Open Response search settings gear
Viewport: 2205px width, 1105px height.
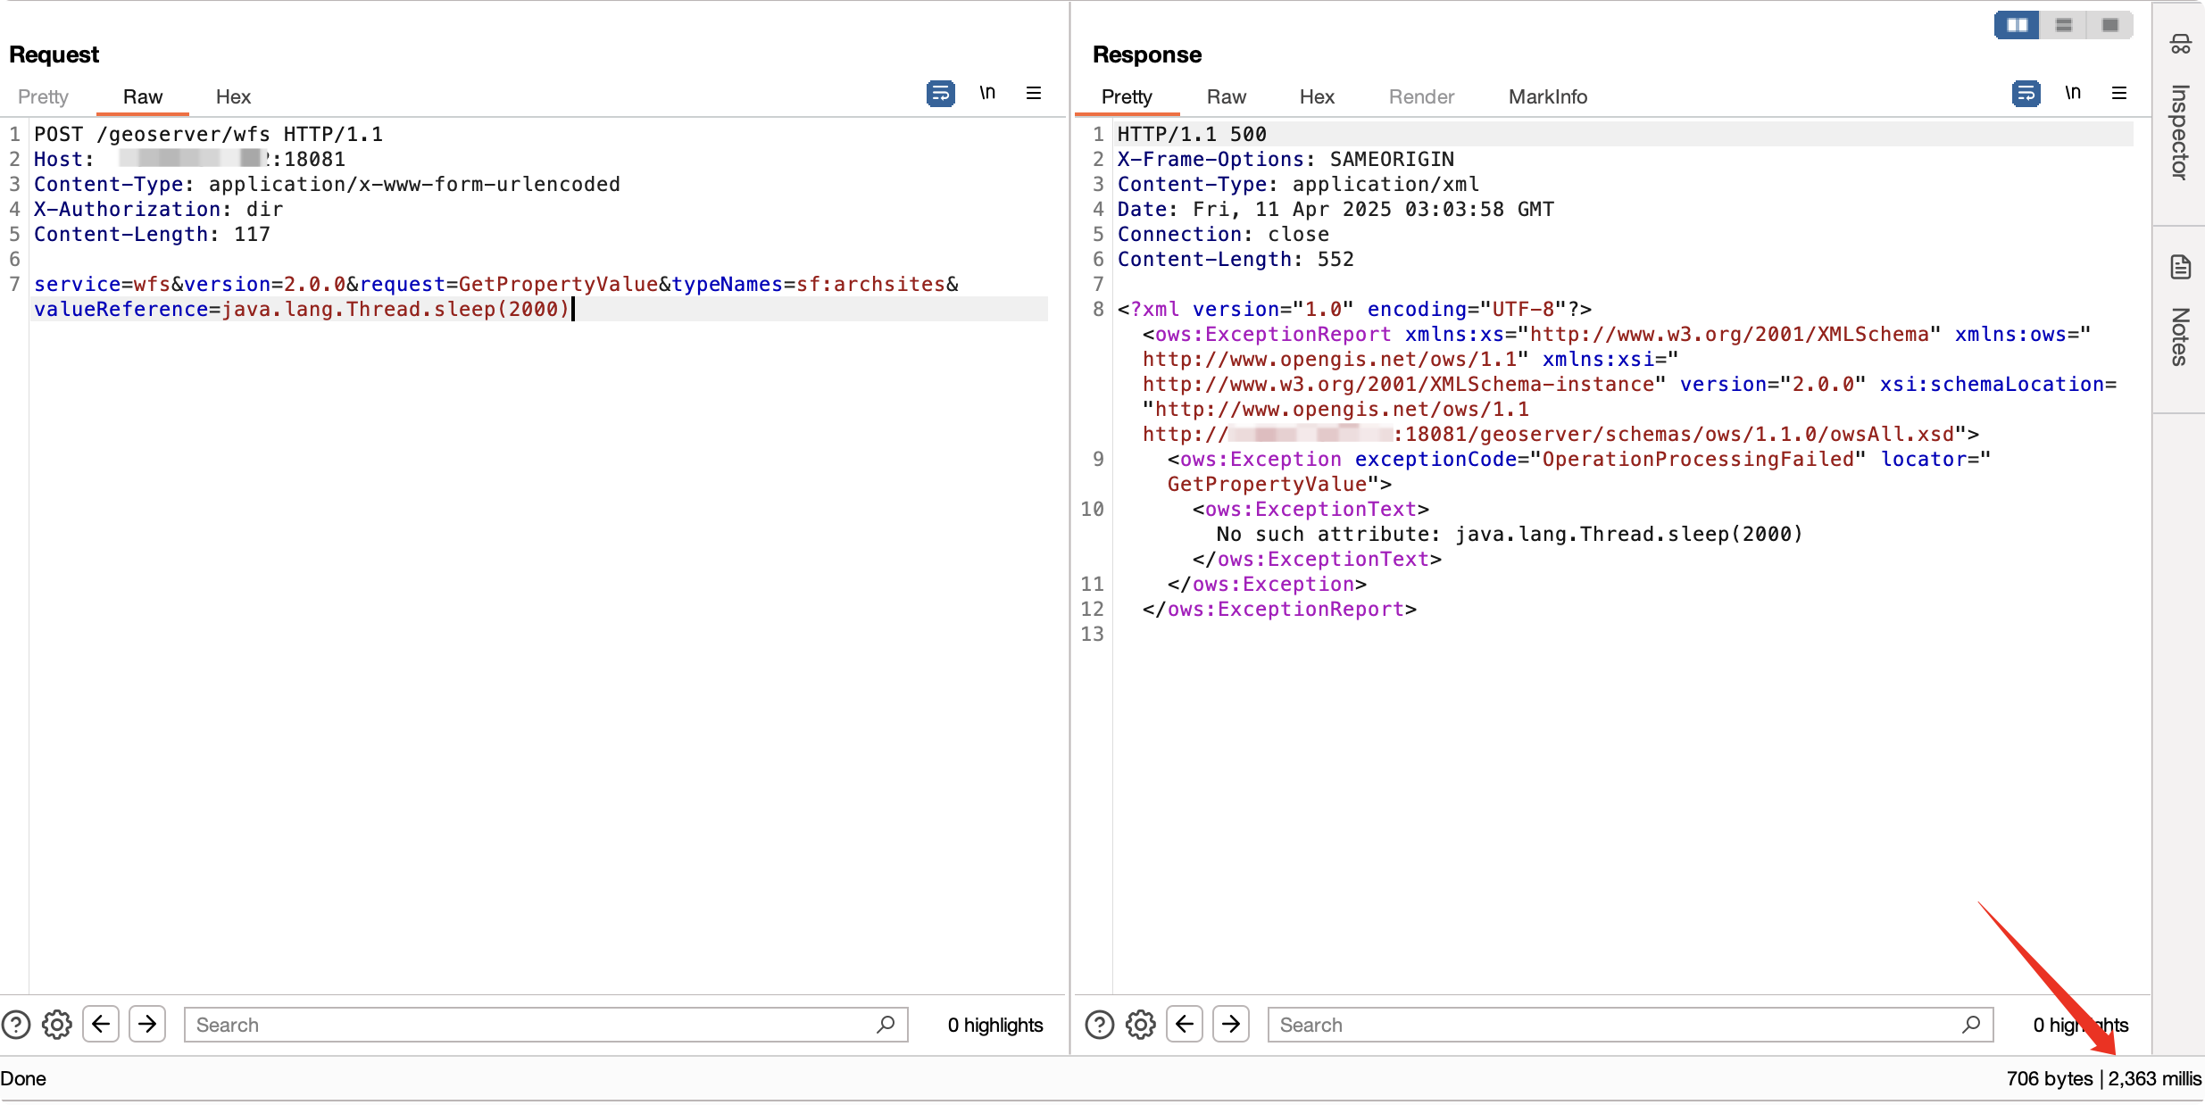pyautogui.click(x=1141, y=1025)
